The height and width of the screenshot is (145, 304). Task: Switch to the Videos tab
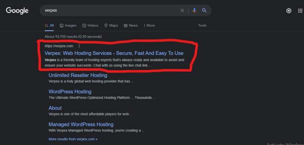pyautogui.click(x=90, y=25)
